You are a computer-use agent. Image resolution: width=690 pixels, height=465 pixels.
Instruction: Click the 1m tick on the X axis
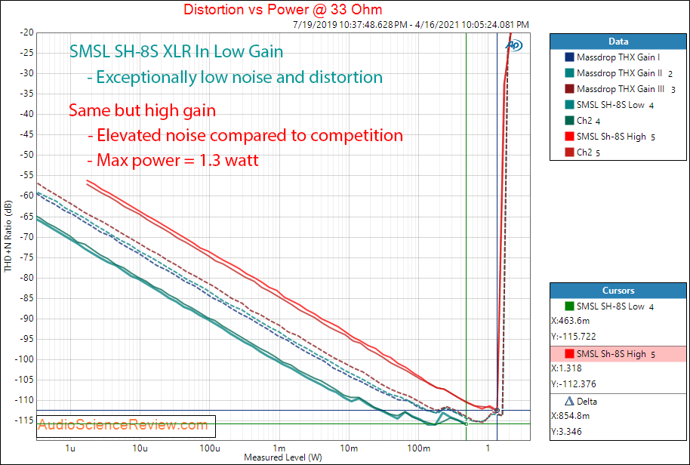point(279,448)
